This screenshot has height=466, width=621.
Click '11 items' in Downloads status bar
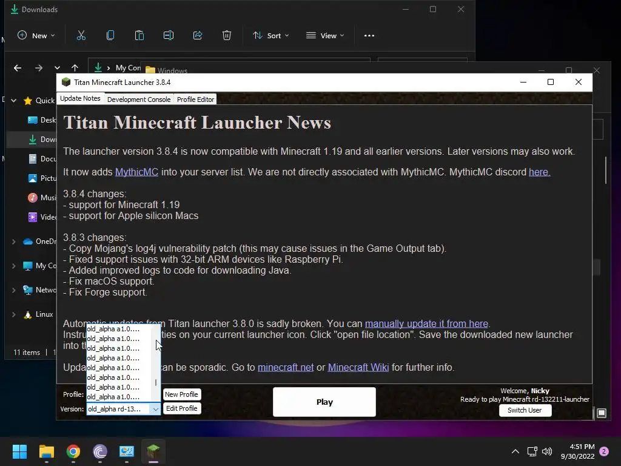(x=27, y=353)
